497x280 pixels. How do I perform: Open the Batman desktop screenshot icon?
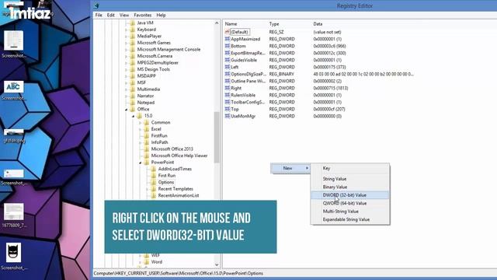[x=13, y=252]
